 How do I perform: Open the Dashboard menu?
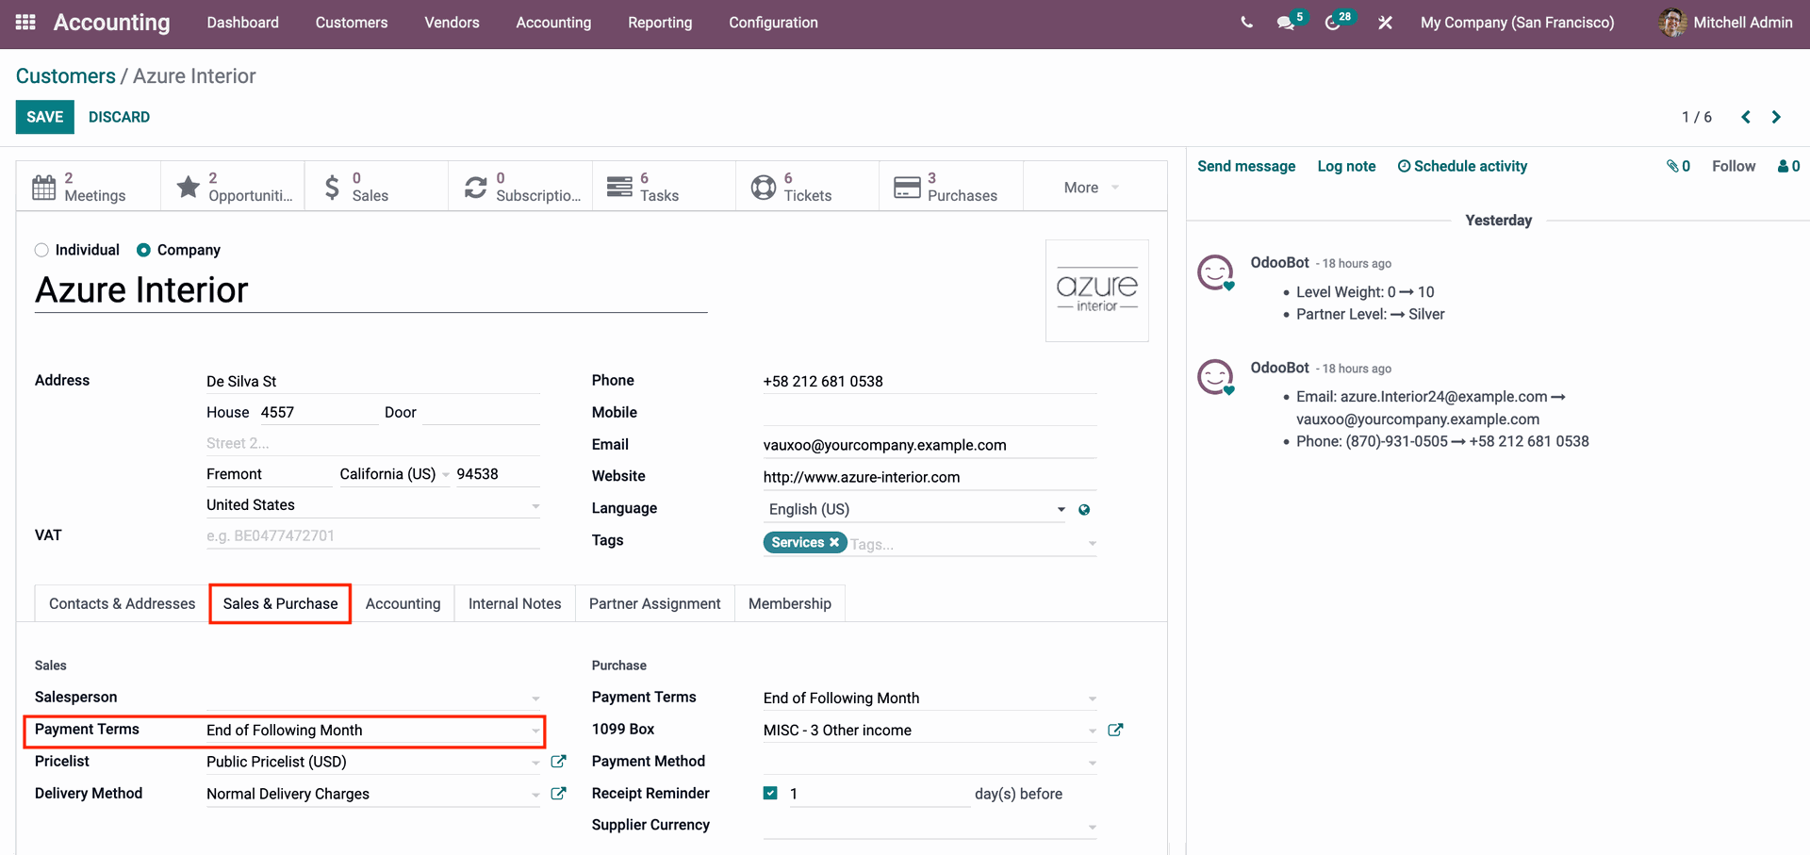tap(243, 23)
